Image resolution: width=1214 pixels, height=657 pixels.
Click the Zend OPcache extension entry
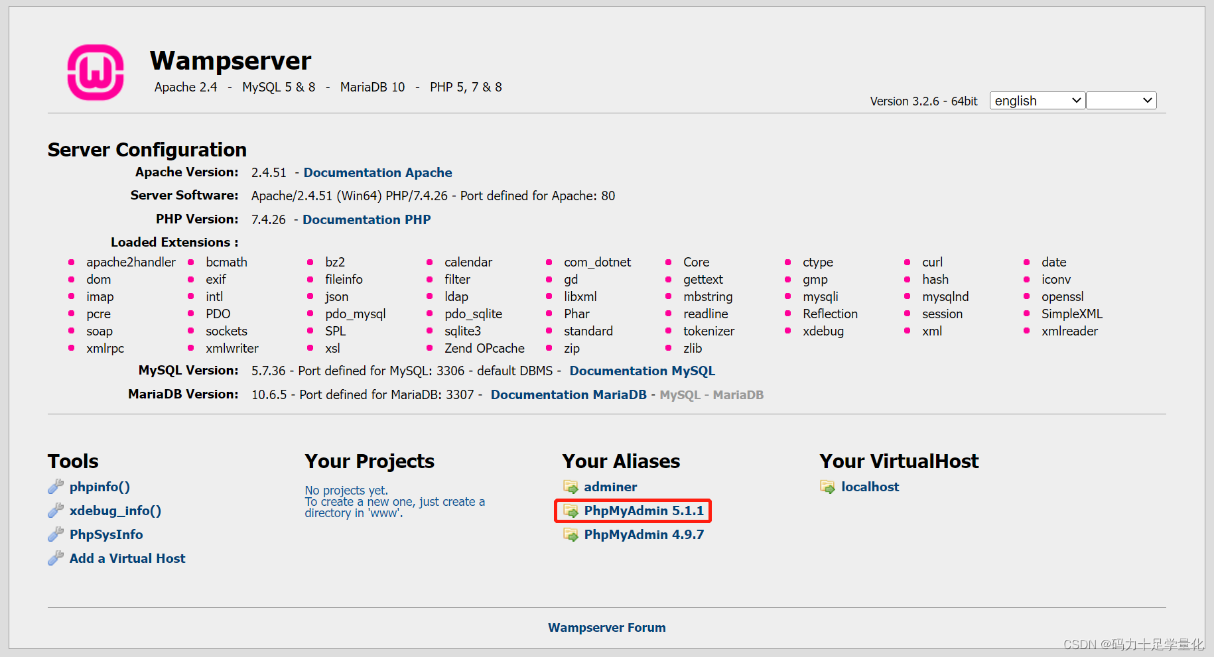(x=484, y=348)
